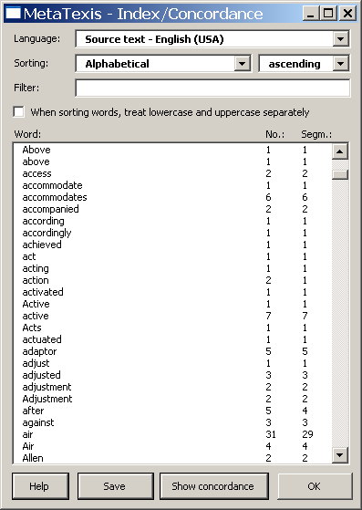The height and width of the screenshot is (510, 362).
Task: Click the Help button
Action: pyautogui.click(x=40, y=486)
